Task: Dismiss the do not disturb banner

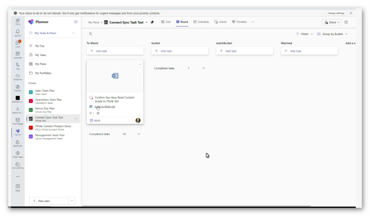Action: coord(351,13)
